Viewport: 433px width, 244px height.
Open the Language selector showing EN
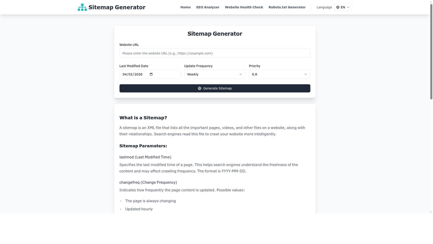pos(342,7)
